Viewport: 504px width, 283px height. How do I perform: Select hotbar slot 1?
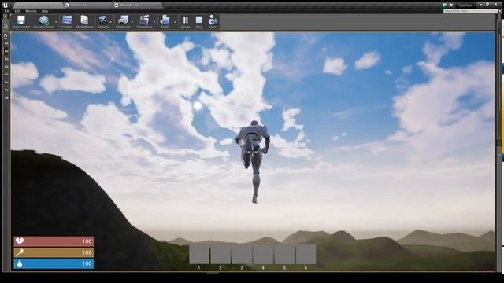click(199, 254)
